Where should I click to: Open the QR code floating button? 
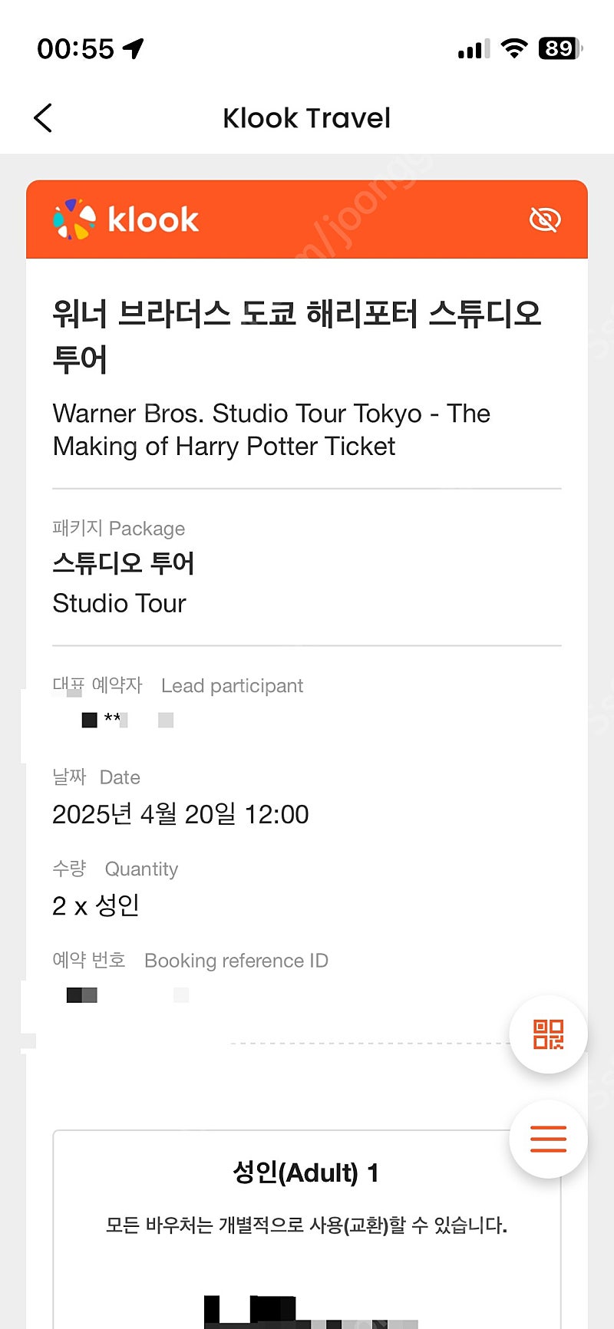(x=549, y=1034)
